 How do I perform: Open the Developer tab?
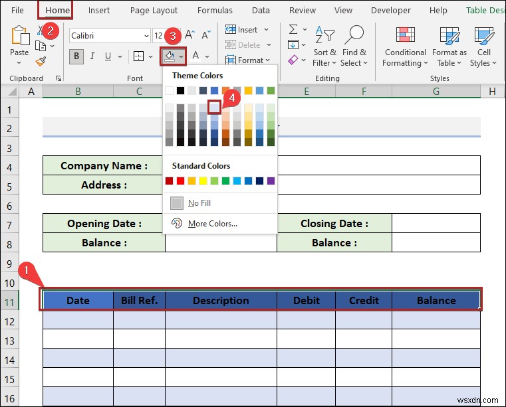click(x=391, y=11)
